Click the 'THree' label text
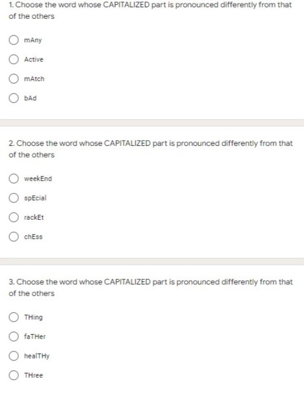 point(34,375)
